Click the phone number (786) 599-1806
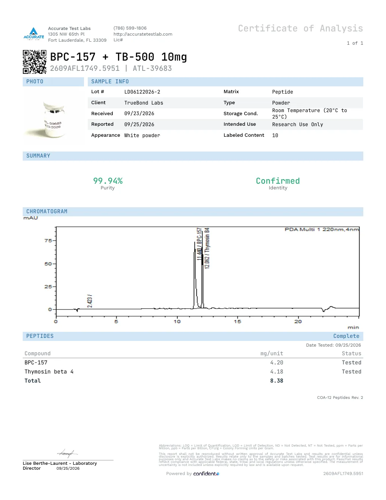The image size is (386, 500). tap(130, 28)
